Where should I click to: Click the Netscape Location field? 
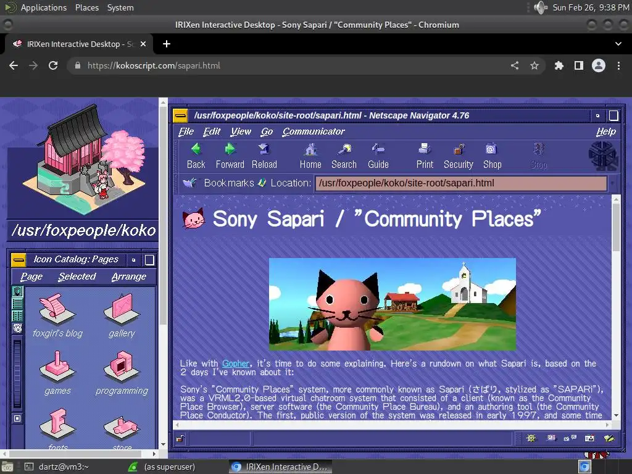(x=460, y=183)
